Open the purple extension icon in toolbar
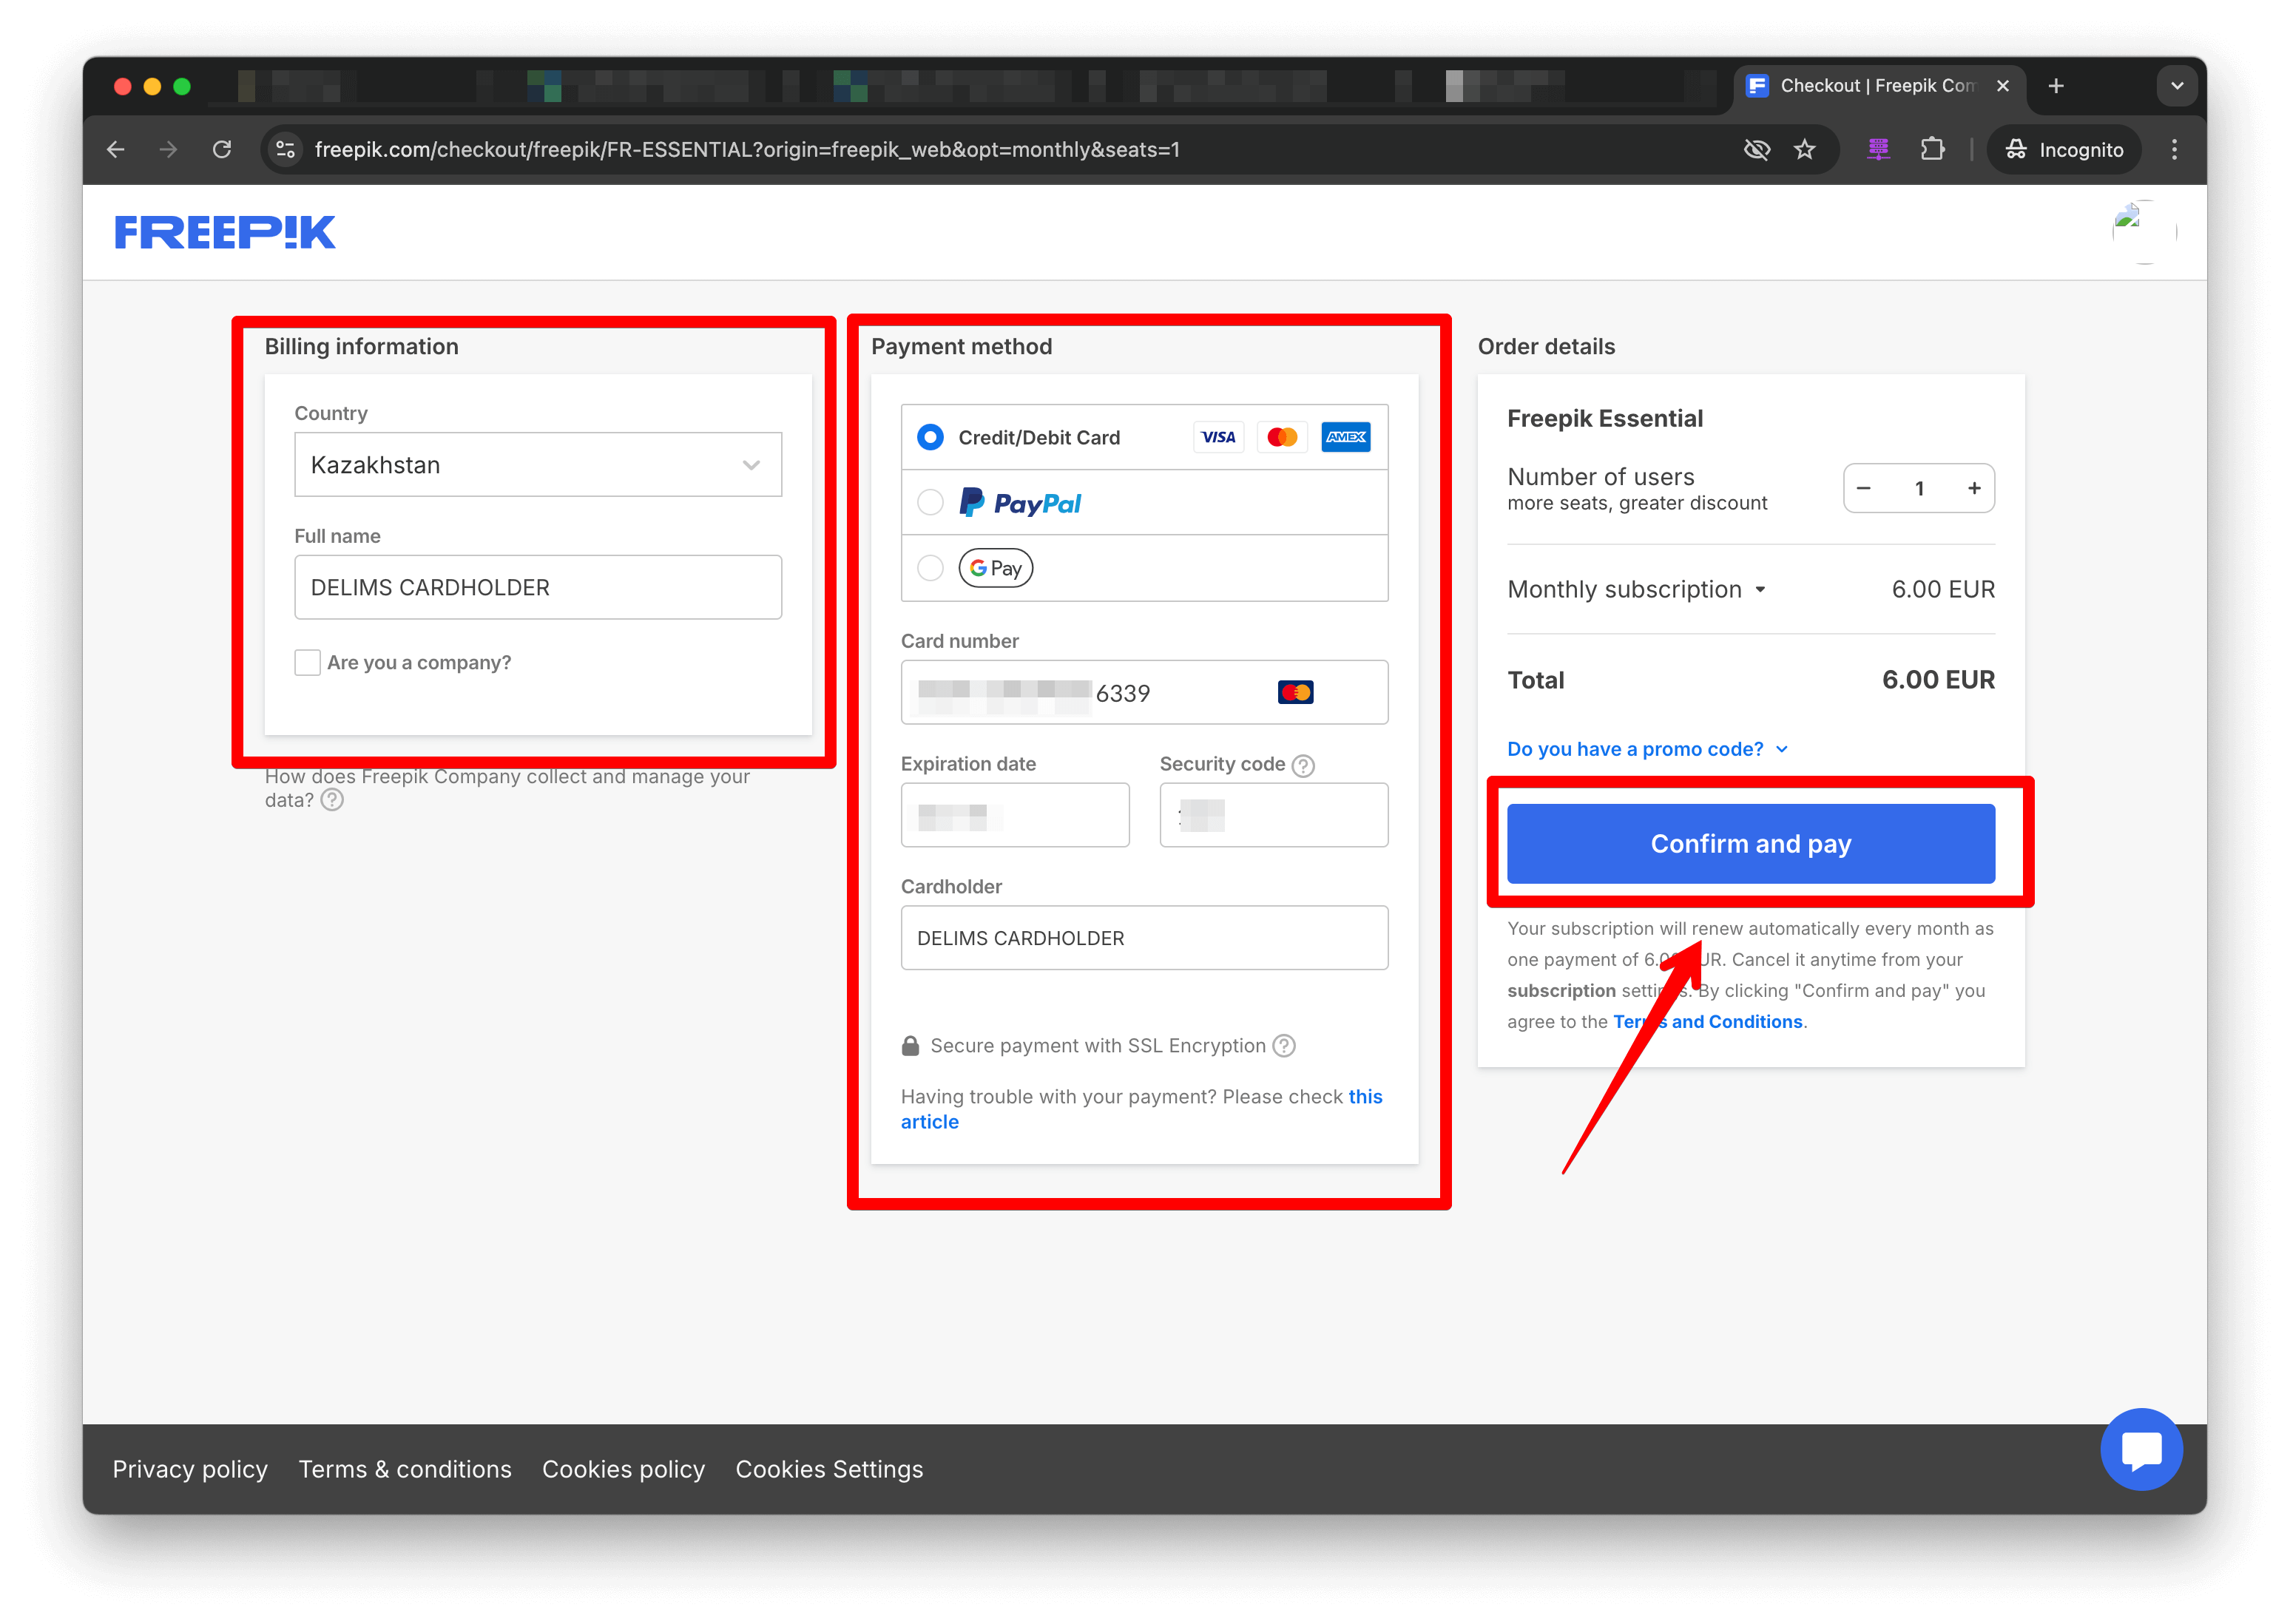The width and height of the screenshot is (2290, 1624). [x=1878, y=149]
